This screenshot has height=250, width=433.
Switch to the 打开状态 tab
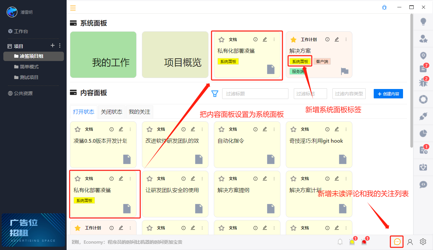84,112
